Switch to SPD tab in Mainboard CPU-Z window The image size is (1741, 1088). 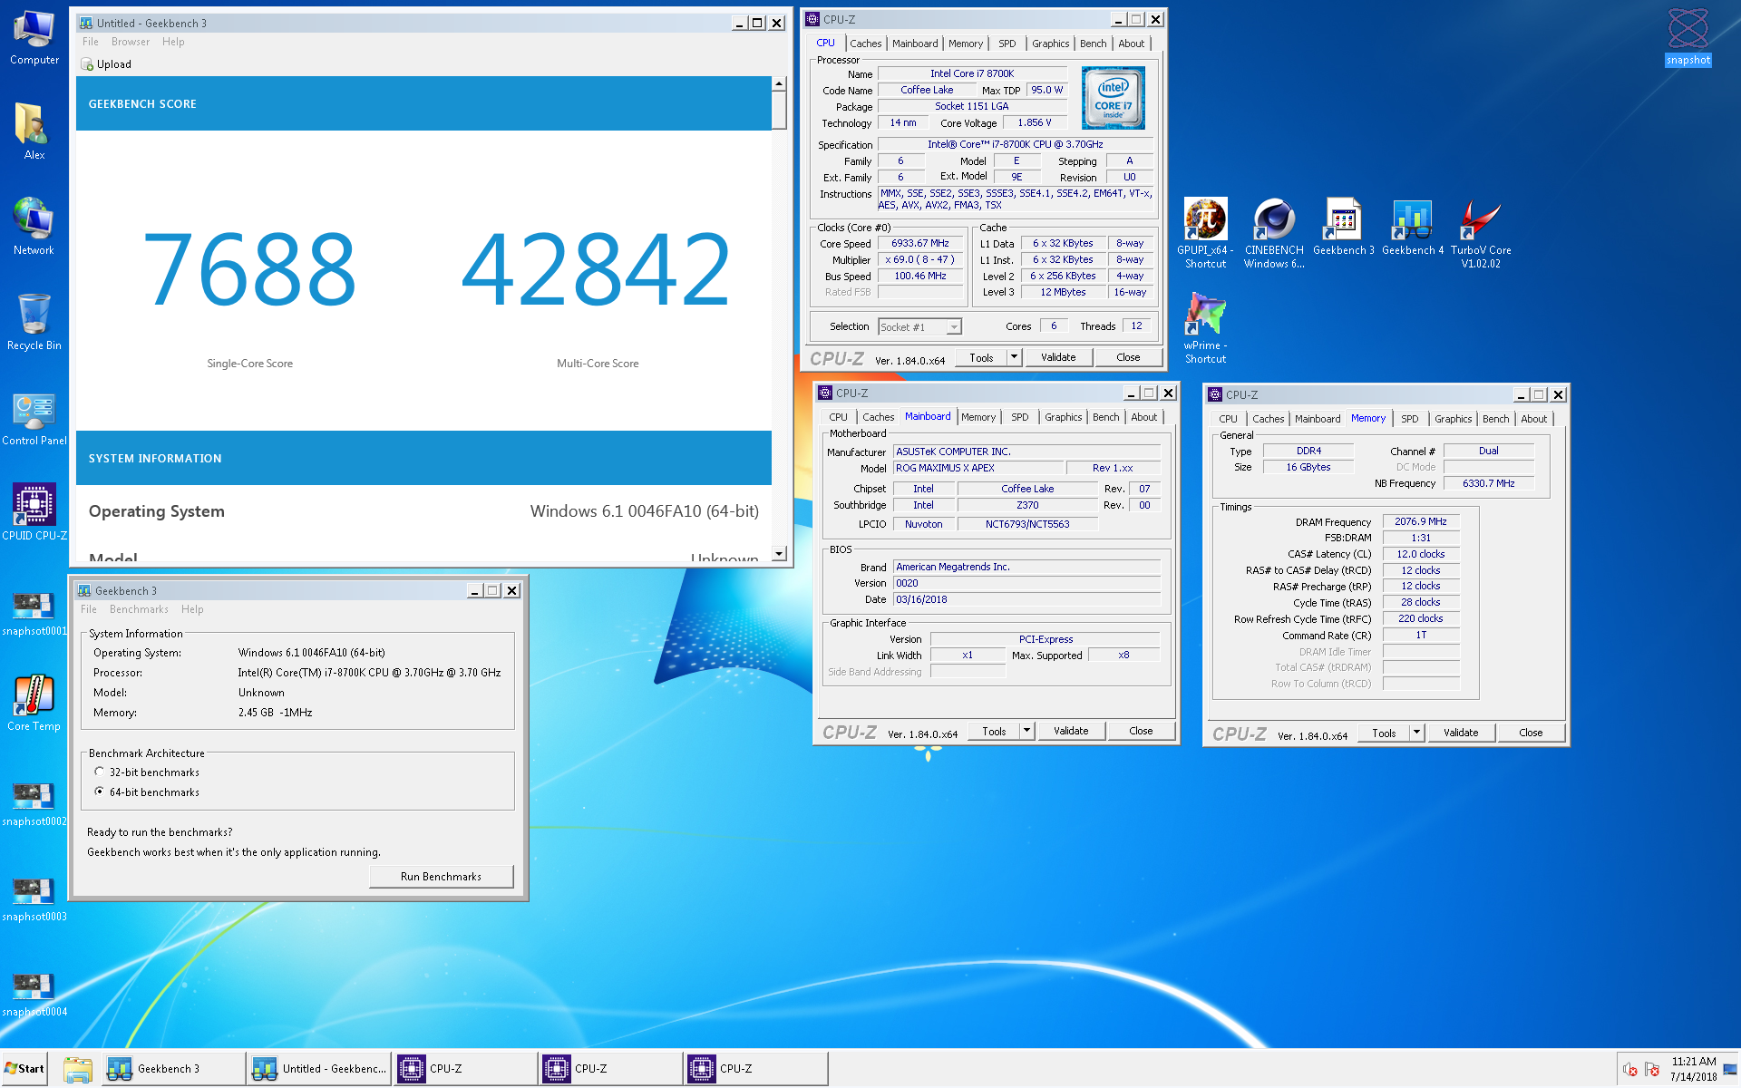(x=1020, y=417)
